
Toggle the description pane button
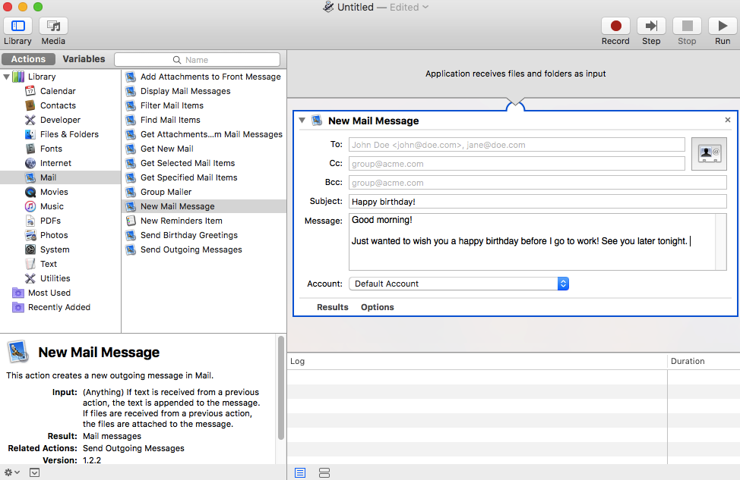(34, 472)
